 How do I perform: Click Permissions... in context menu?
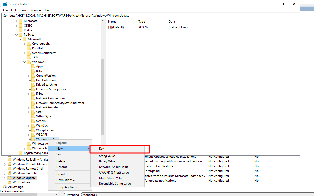66,180
